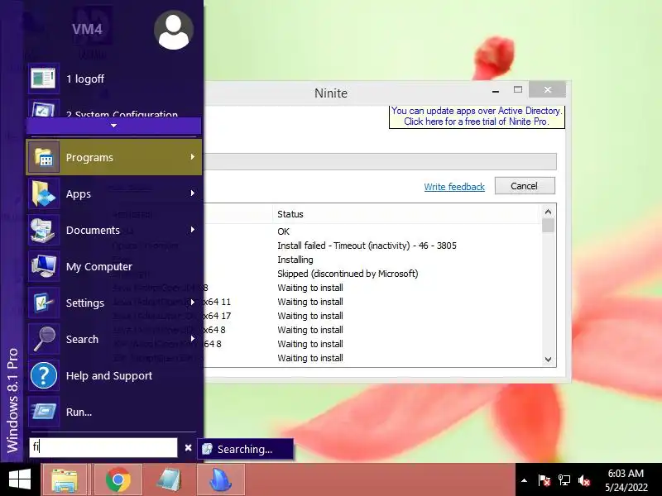This screenshot has width=662, height=496.
Task: Minimize the Ninite window
Action: [x=496, y=90]
